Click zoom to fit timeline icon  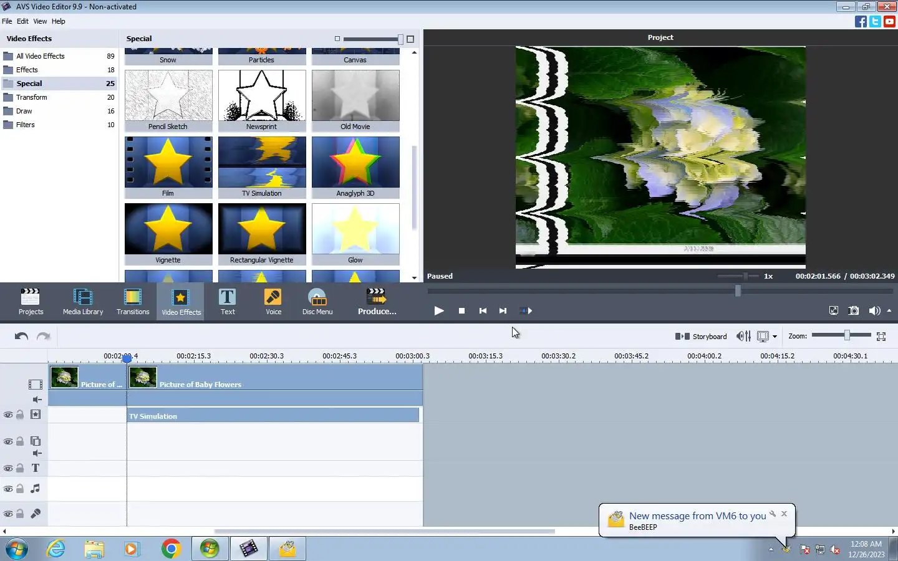click(x=881, y=337)
